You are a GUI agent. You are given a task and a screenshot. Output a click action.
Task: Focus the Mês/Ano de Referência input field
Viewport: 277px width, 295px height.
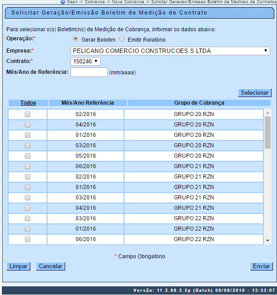coord(89,72)
